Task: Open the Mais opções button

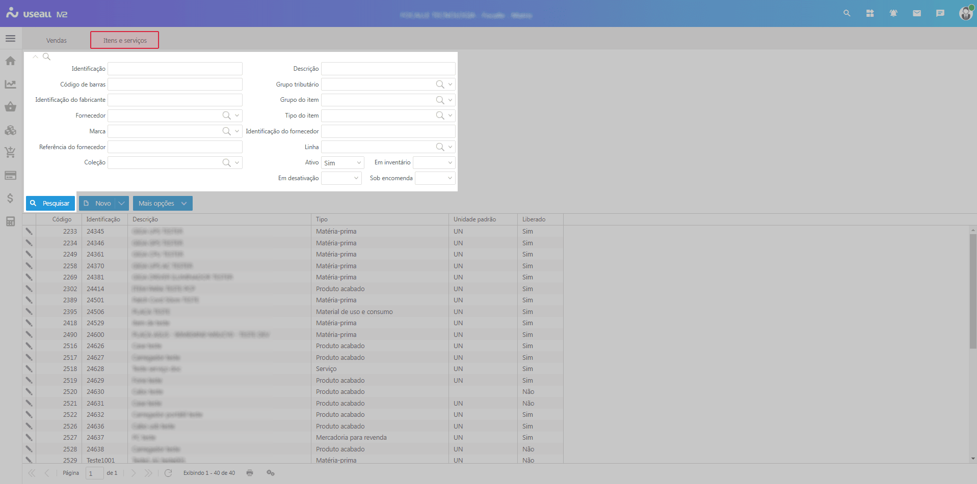Action: tap(162, 203)
